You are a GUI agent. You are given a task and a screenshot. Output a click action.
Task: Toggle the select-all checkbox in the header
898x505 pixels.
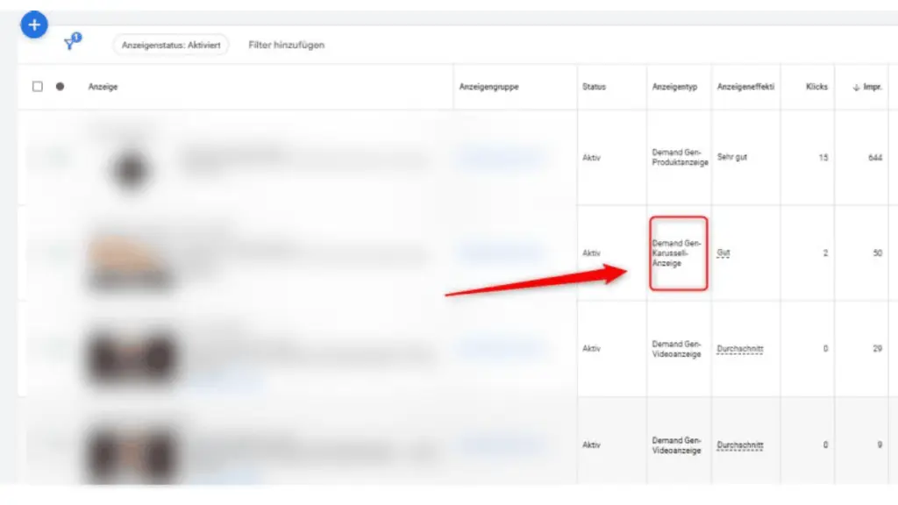[x=35, y=86]
